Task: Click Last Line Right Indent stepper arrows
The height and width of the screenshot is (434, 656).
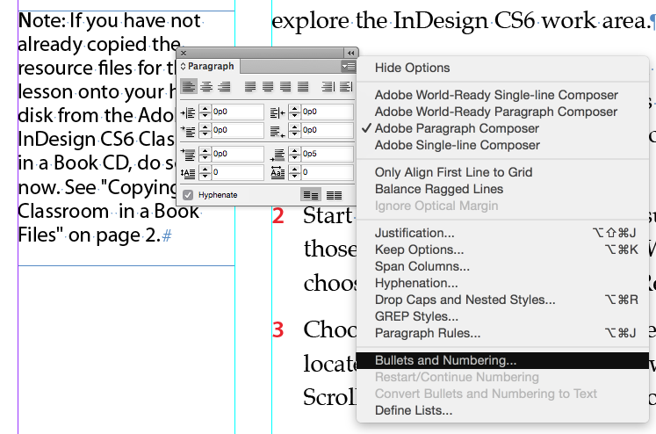Action: click(x=294, y=131)
